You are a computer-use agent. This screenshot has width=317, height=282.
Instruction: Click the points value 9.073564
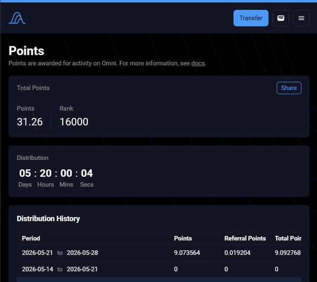187,253
